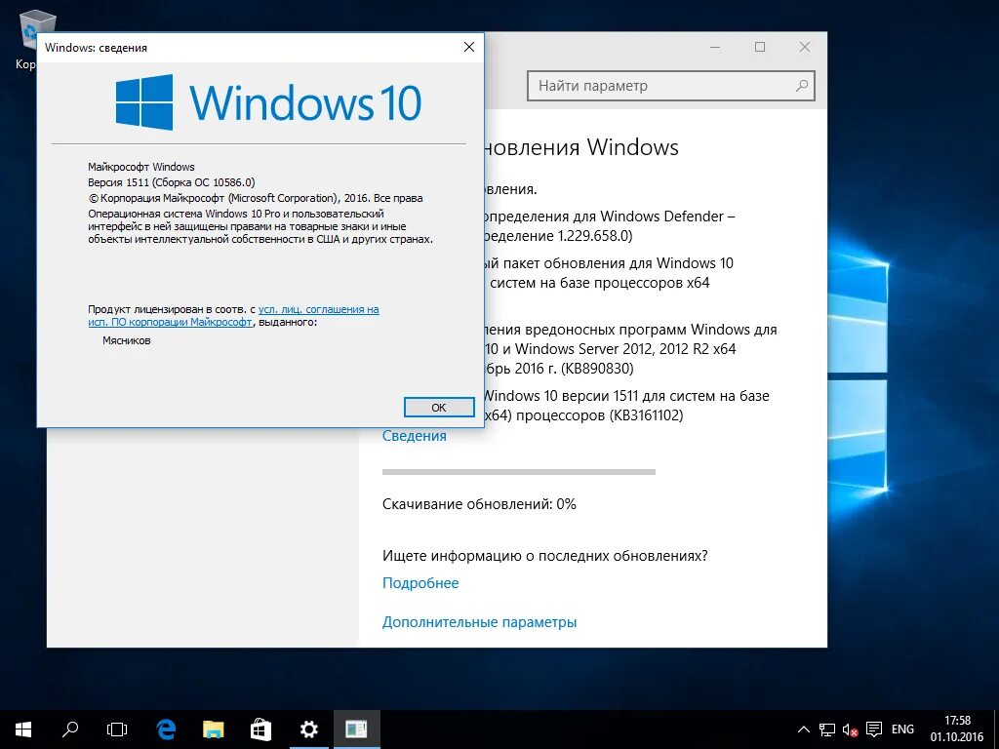Click text 'Ищете информацию о последних обновлениях?'
Screen dimensions: 999x749
click(544, 555)
